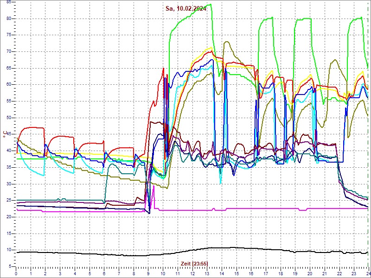This screenshot has width=371, height=278.
Task: Click hour '24' on the time axis
Action: pyautogui.click(x=368, y=273)
